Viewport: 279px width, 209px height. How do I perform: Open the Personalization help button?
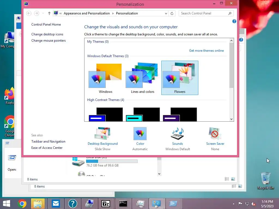(234, 21)
